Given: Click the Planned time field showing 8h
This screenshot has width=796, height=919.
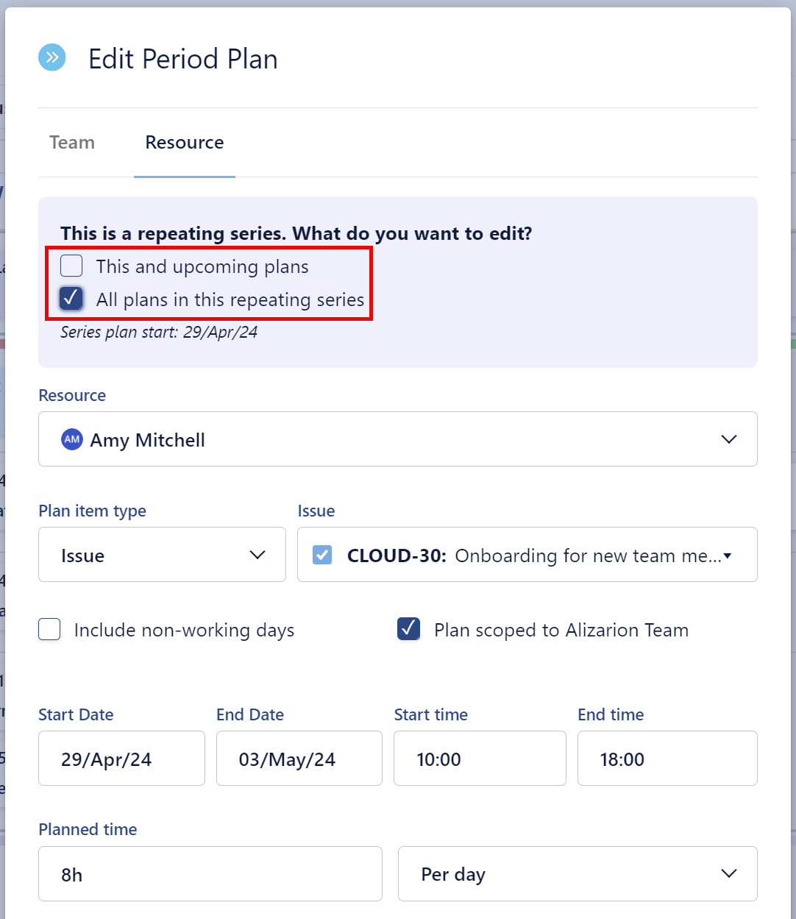Looking at the screenshot, I should pyautogui.click(x=210, y=874).
